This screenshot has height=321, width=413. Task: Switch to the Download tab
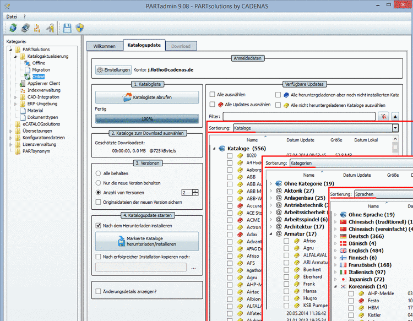click(x=181, y=46)
